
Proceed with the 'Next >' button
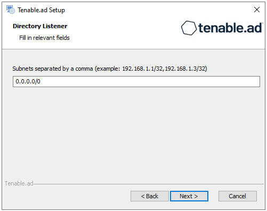click(189, 196)
